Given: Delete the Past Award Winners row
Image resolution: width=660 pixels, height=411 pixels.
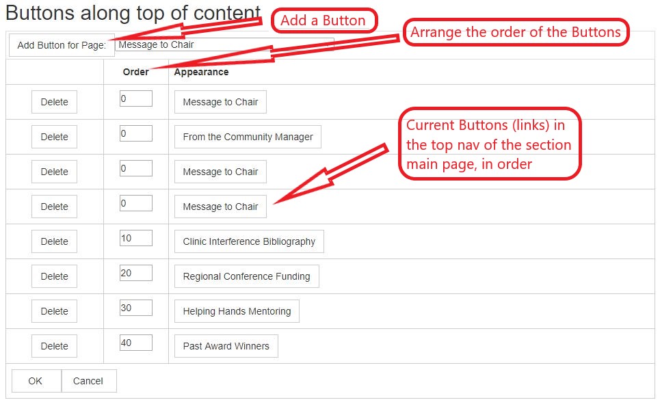Looking at the screenshot, I should tap(54, 346).
